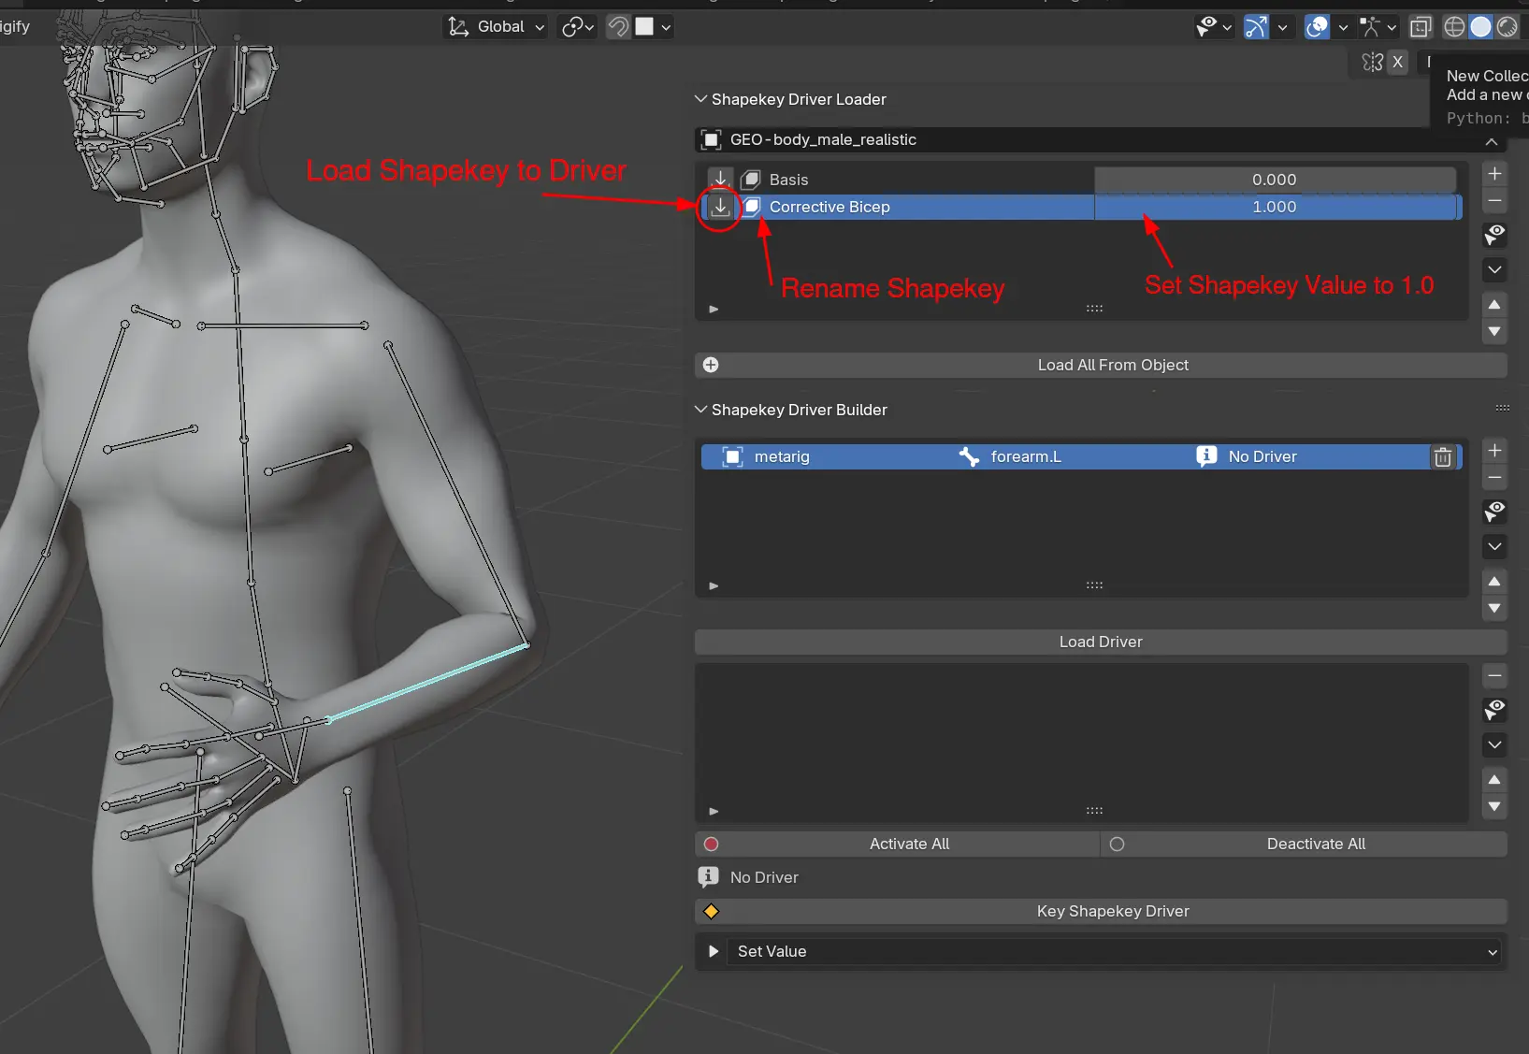
Task: Move shapekey up with the up arrow
Action: pyautogui.click(x=1494, y=305)
